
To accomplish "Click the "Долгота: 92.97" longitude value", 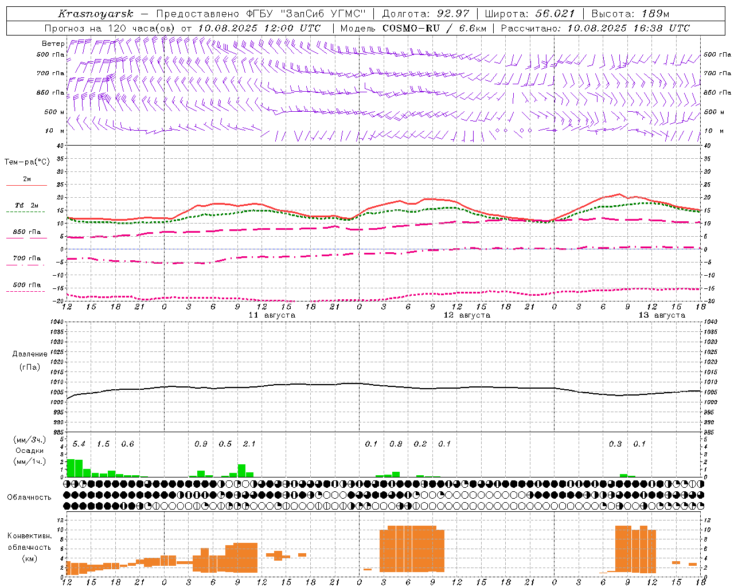I will point(425,14).
